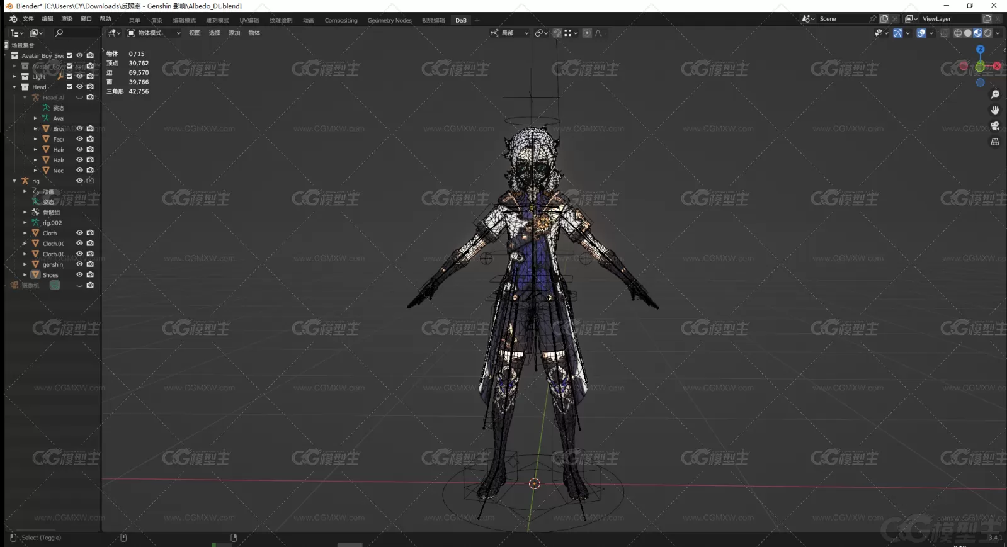Click the rig armature icon in outliner
The height and width of the screenshot is (547, 1007).
tap(25, 181)
